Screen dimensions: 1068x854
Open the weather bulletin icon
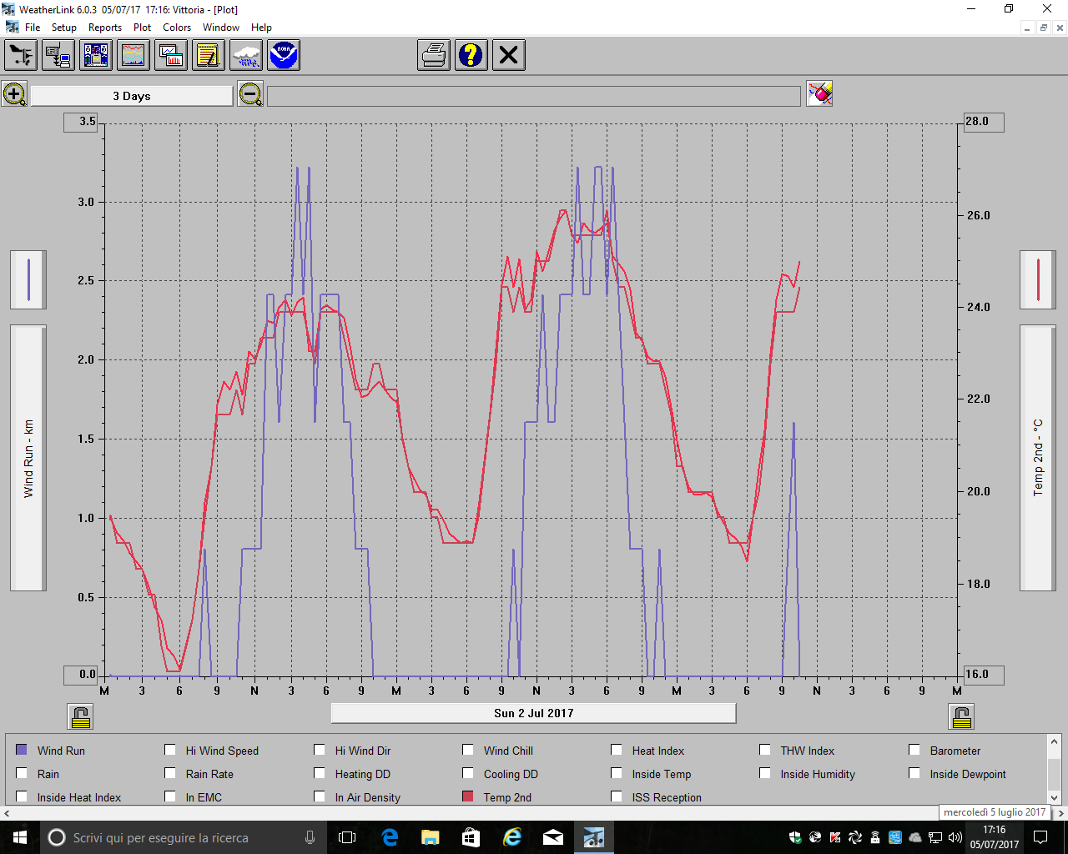click(96, 56)
